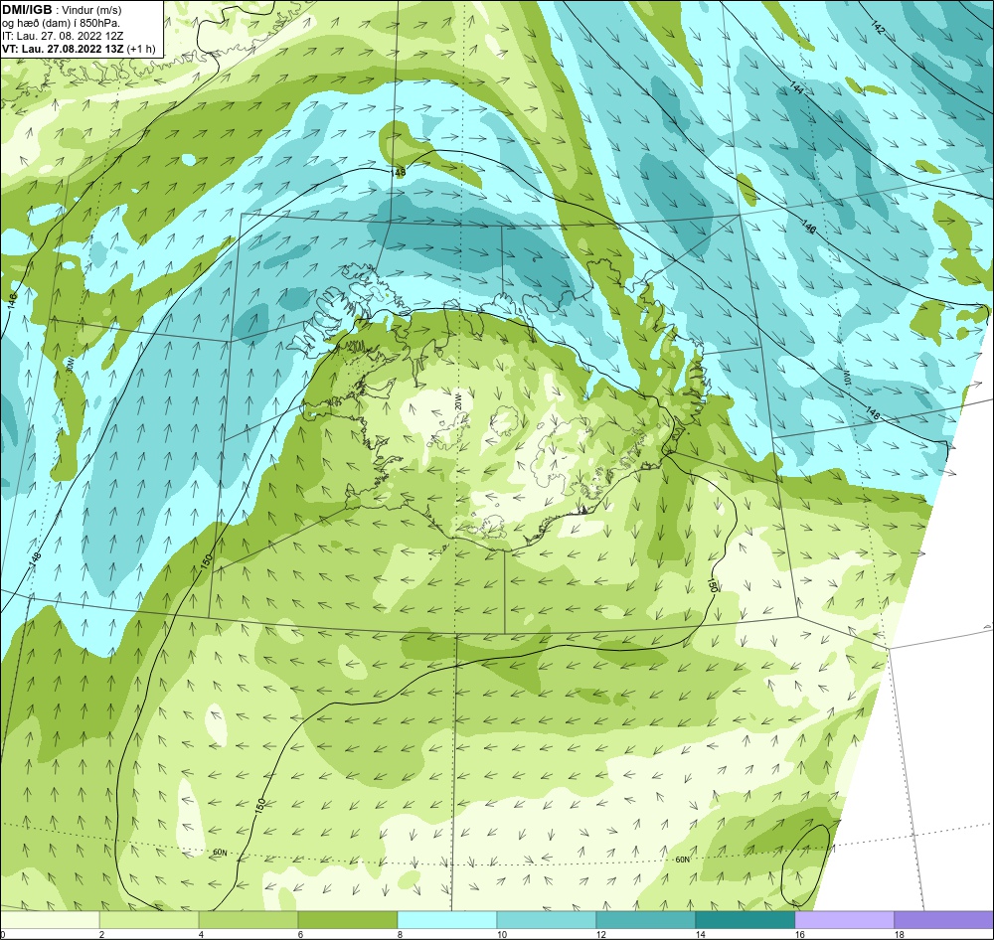Click the 16–18 m/s light purple legend swatch
The height and width of the screenshot is (940, 994).
[844, 919]
